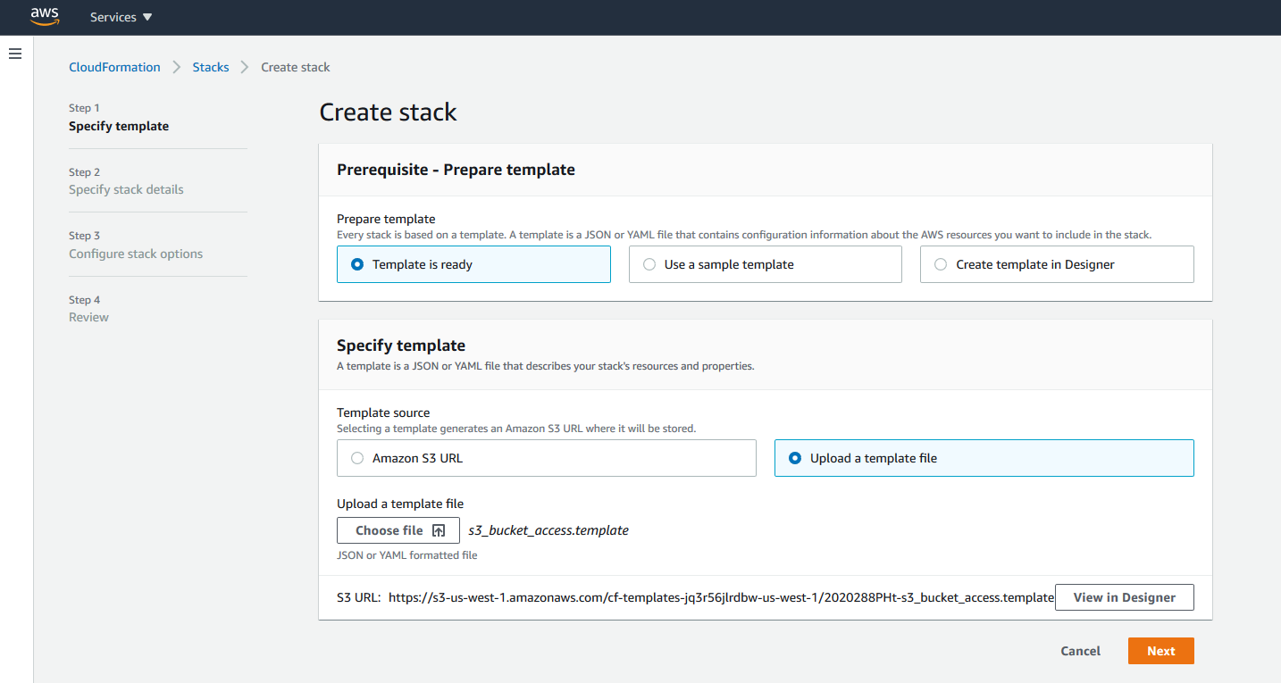The image size is (1281, 683).
Task: Click JSON or YAML formatted file hint
Action: click(407, 555)
